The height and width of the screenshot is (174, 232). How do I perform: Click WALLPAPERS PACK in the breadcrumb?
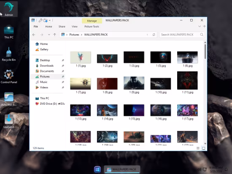[96, 35]
